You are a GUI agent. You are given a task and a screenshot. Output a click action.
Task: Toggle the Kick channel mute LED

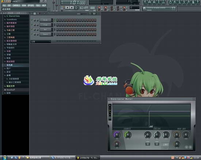click(x=32, y=20)
